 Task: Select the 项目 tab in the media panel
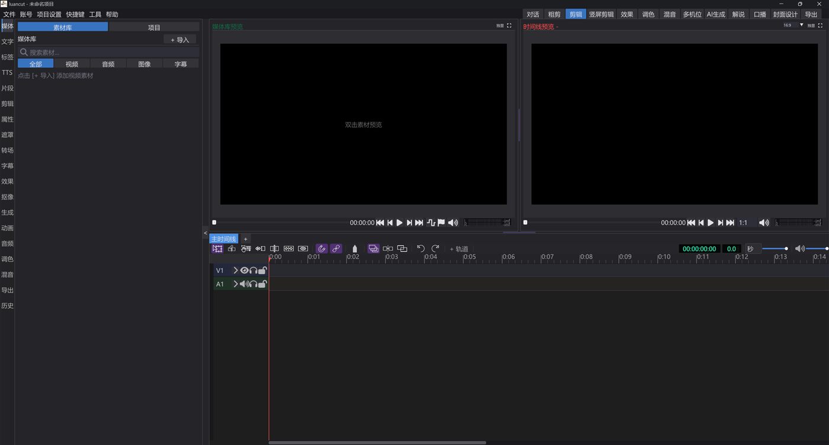point(154,27)
